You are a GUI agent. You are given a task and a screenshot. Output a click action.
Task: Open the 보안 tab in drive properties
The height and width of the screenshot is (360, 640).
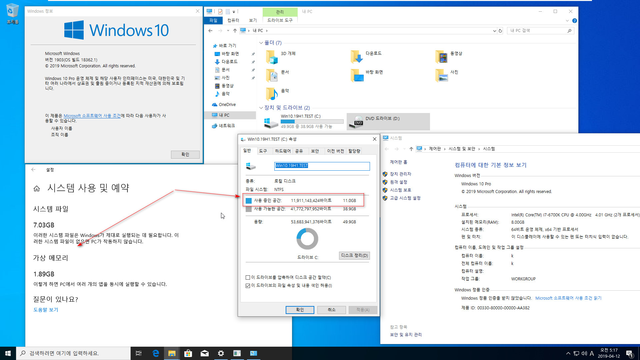tap(315, 151)
